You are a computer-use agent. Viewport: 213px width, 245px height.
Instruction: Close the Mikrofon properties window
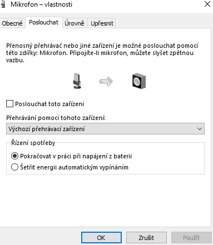(x=207, y=4)
